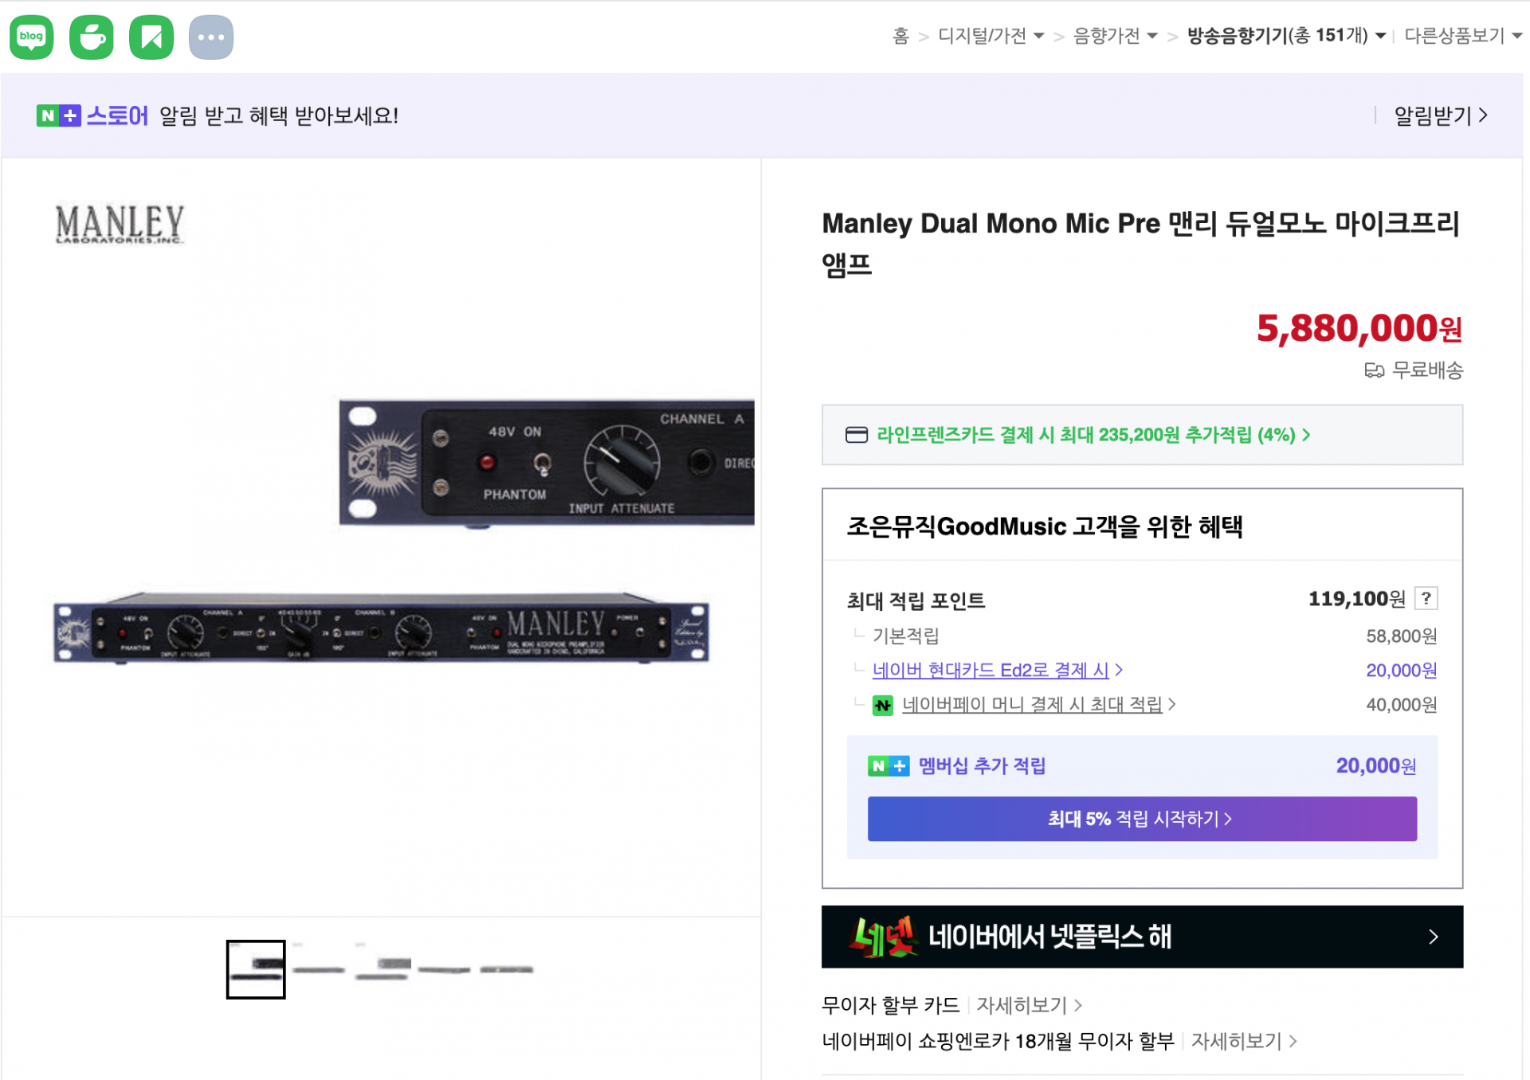Click 알림받기 notification link

point(1440,115)
